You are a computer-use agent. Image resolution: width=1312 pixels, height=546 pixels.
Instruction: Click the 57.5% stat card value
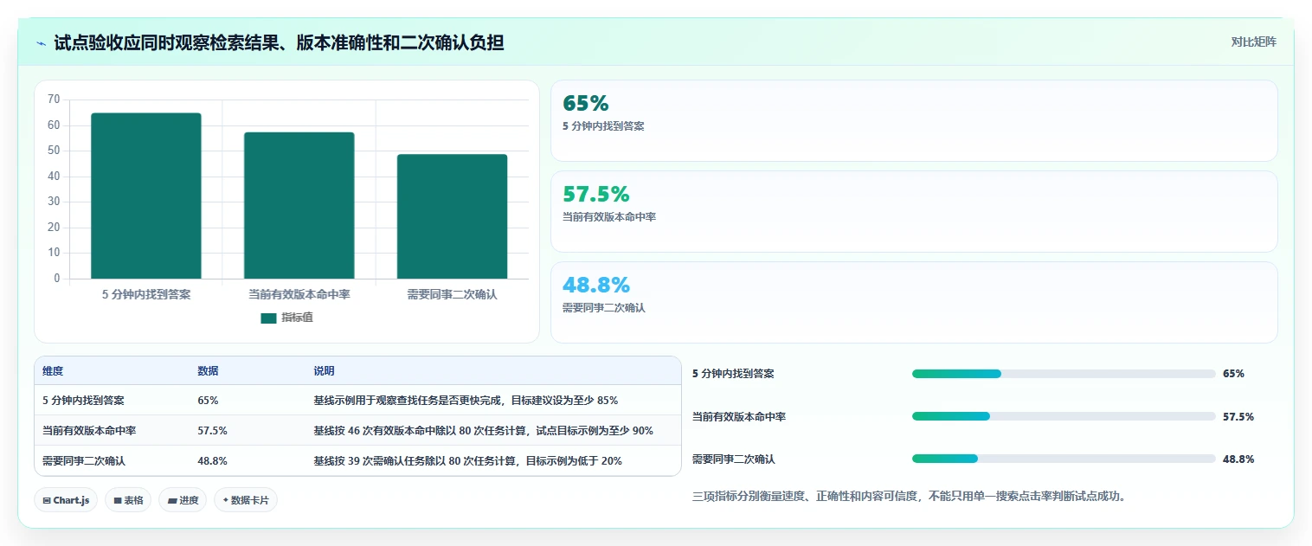point(596,195)
